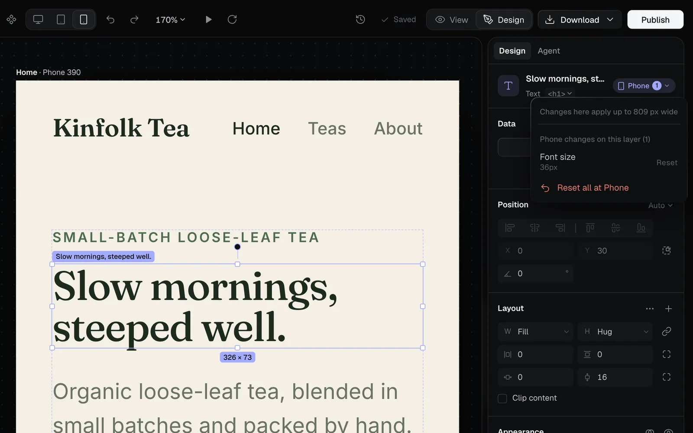Click the rotation angle field
Image resolution: width=693 pixels, height=433 pixels.
(x=535, y=274)
